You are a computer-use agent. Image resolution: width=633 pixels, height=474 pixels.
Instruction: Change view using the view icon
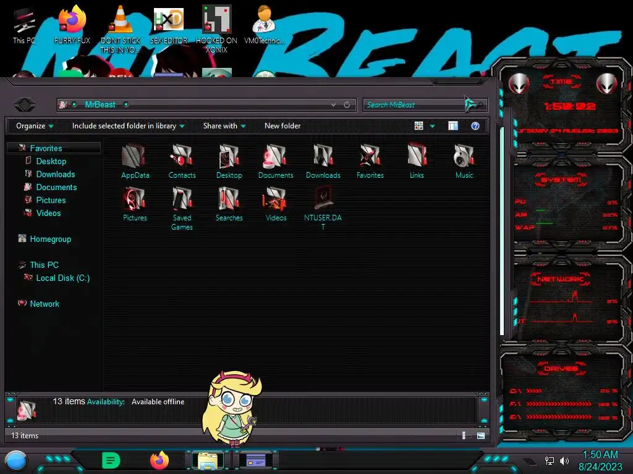click(418, 126)
